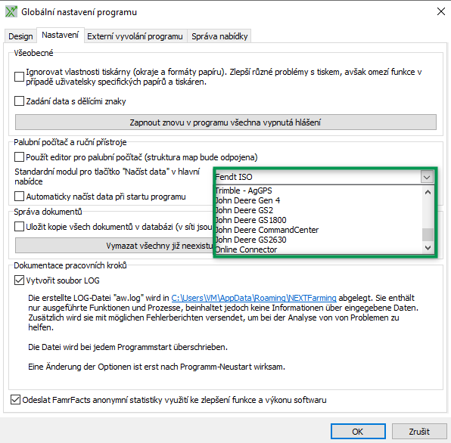Select John Deere Gen 4 from list

[x=319, y=200]
